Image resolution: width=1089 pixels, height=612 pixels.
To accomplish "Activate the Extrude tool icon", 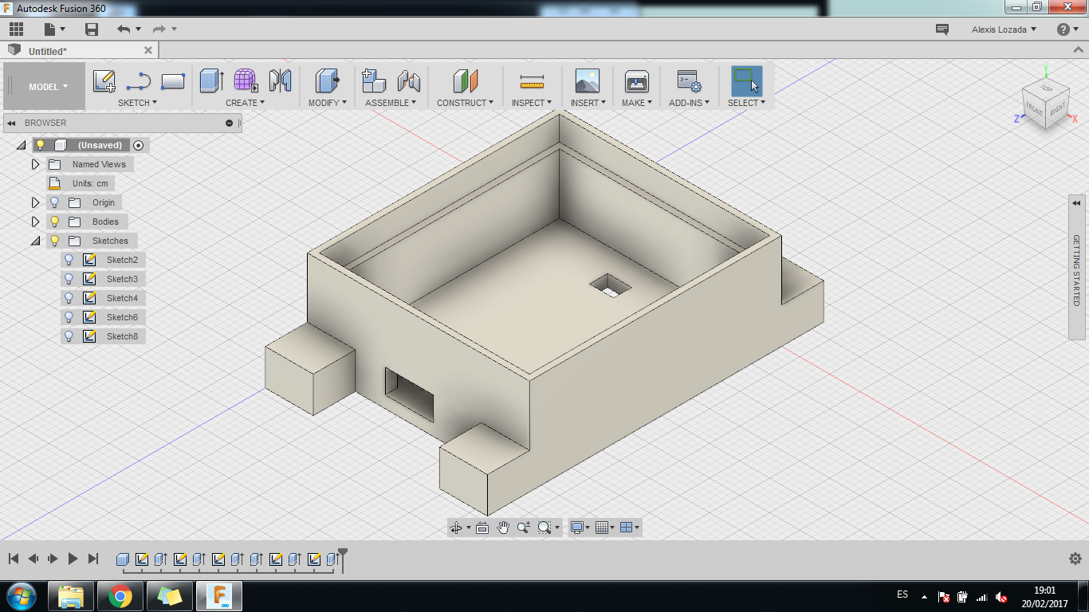I will tap(211, 80).
